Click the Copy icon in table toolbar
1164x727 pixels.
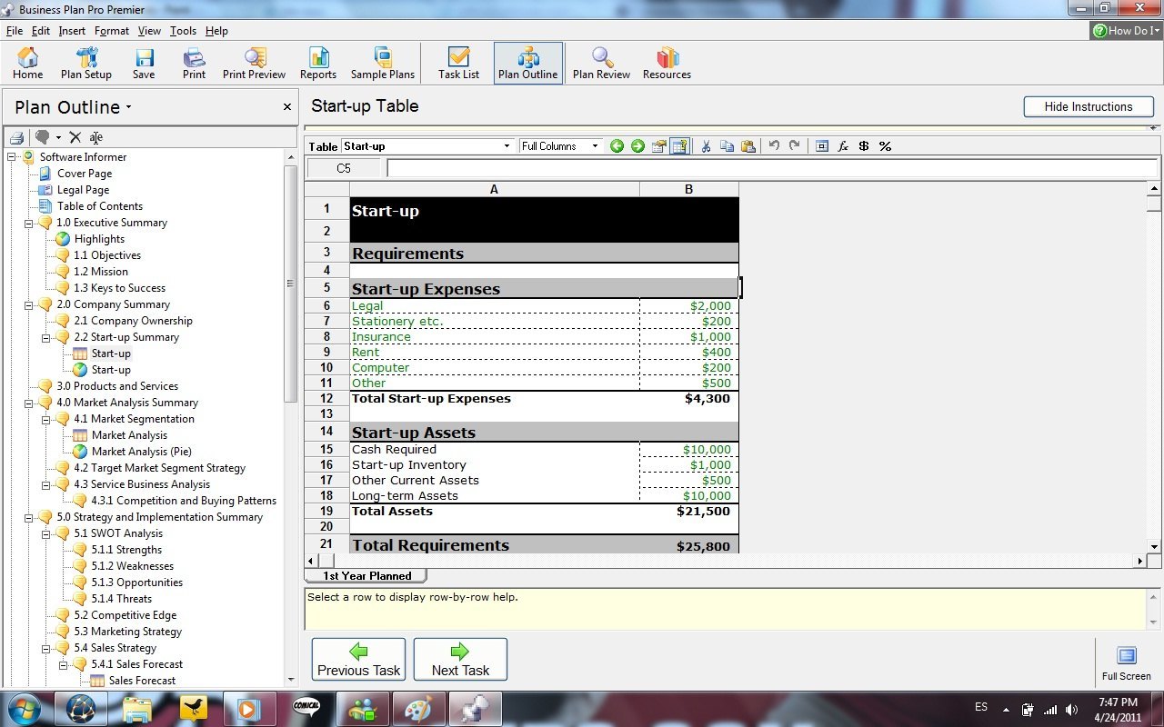click(727, 146)
